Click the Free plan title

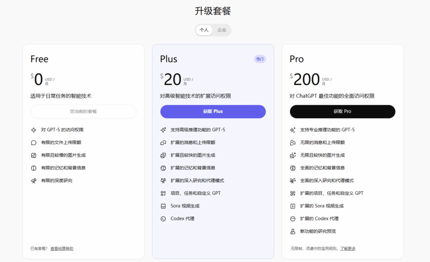[x=39, y=59]
